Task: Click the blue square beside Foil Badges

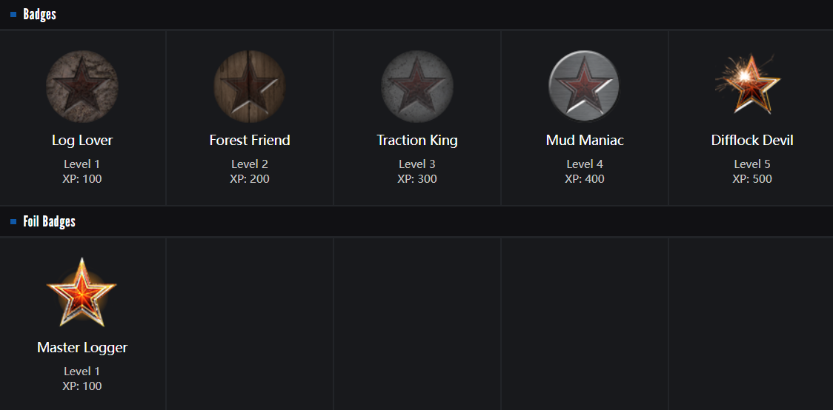Action: pyautogui.click(x=13, y=221)
